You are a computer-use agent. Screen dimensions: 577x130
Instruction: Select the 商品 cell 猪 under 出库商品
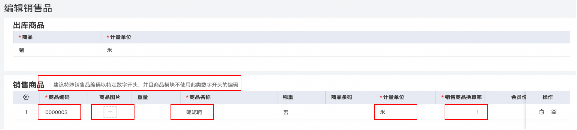[x=57, y=50]
